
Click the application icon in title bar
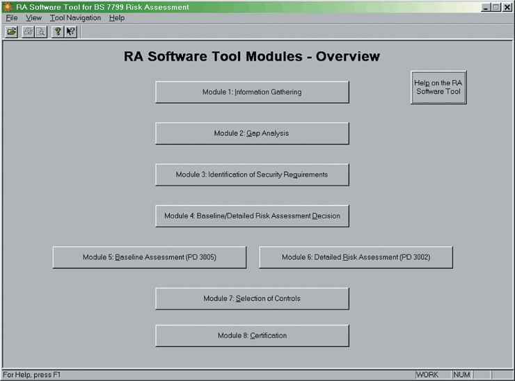pos(8,7)
